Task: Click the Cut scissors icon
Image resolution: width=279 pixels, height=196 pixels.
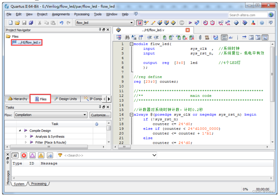Action: (x=39, y=23)
